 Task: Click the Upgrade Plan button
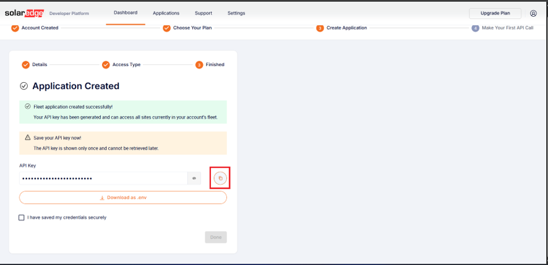pos(495,13)
